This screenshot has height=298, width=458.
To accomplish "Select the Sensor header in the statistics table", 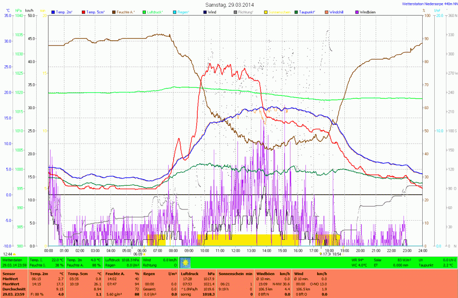I will click(x=8, y=273).
